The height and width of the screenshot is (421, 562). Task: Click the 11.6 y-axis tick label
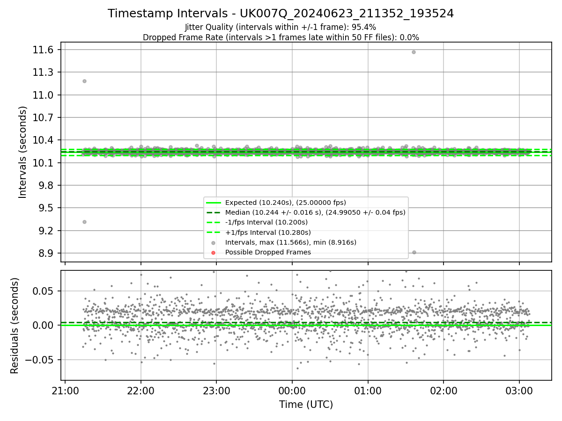44,50
